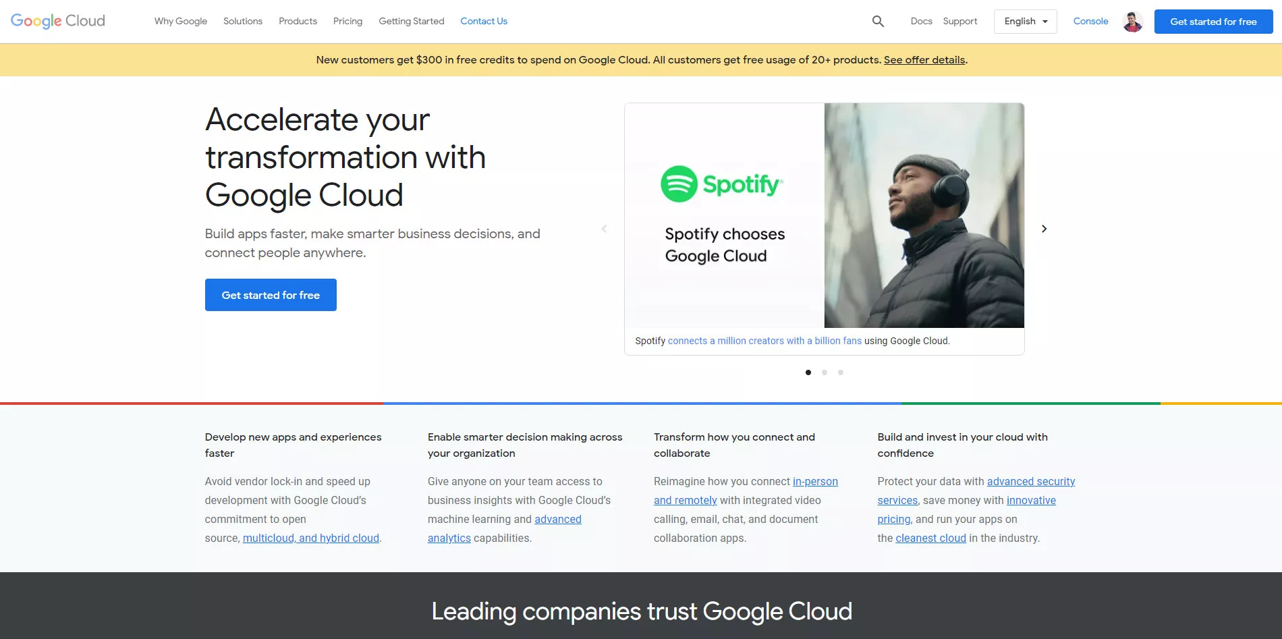Screen dimensions: 1282x639
Task: Click the blue Get started for free button
Action: coord(271,294)
